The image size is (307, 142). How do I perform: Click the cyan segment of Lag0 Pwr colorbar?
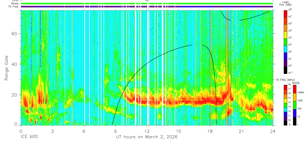coord(285,48)
